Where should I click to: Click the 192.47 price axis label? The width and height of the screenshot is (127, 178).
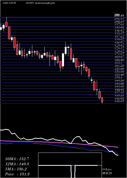[119, 31]
